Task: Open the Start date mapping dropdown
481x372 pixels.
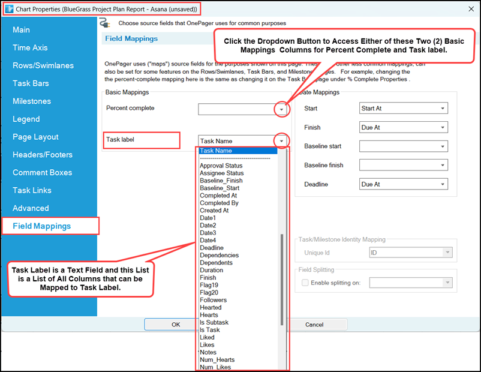Action: click(x=443, y=108)
